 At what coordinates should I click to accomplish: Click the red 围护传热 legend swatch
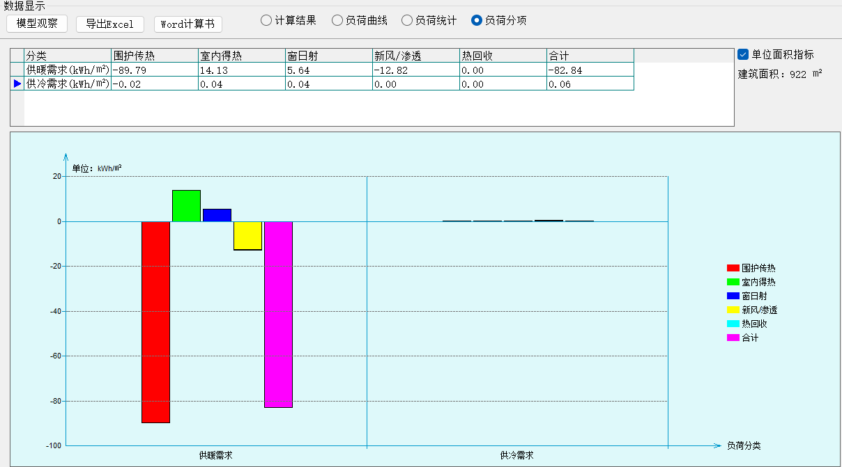pyautogui.click(x=733, y=268)
